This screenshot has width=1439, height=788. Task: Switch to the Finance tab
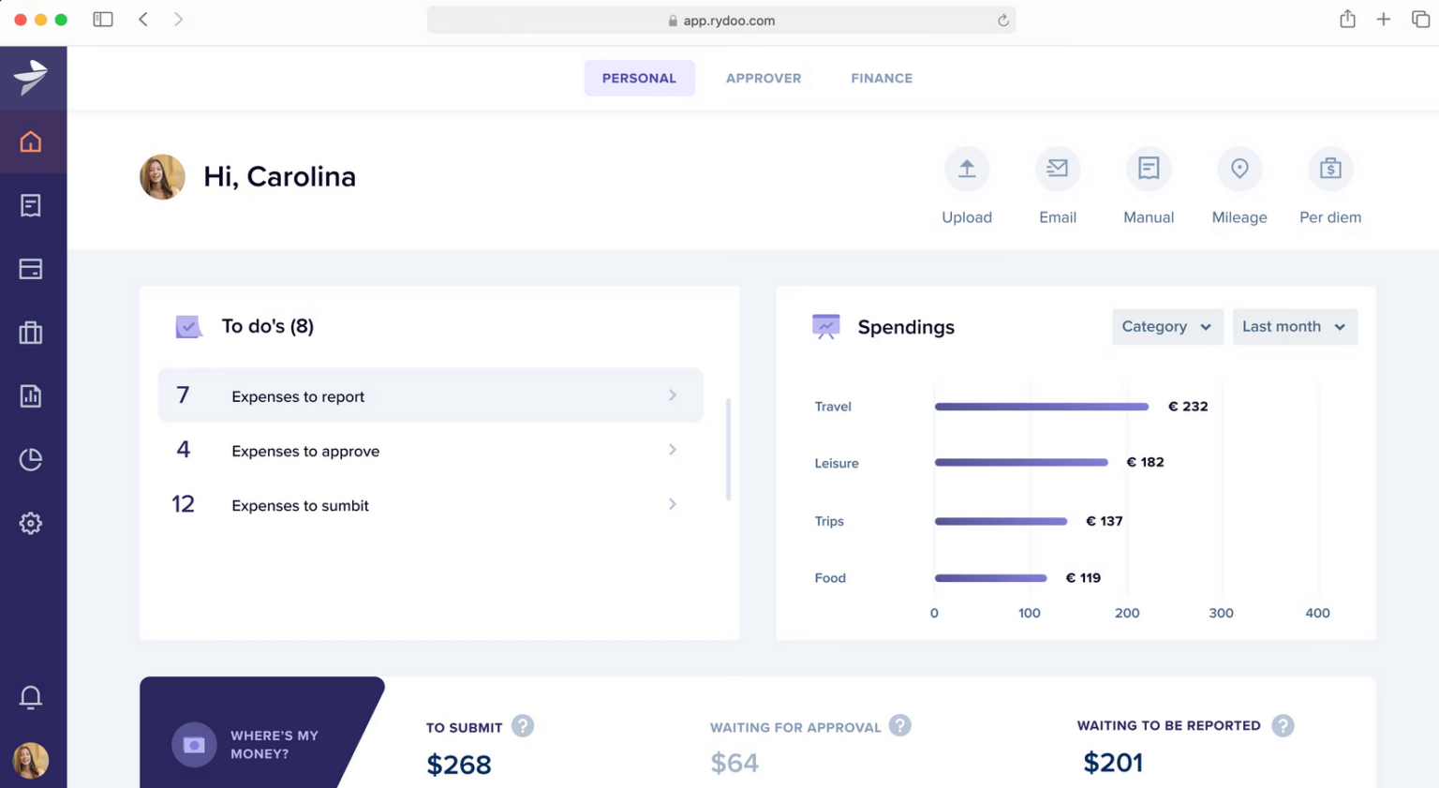[881, 78]
